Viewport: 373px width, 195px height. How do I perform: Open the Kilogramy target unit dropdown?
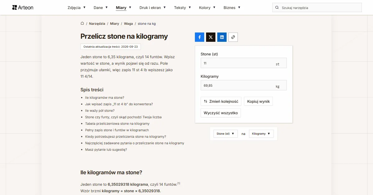261,134
